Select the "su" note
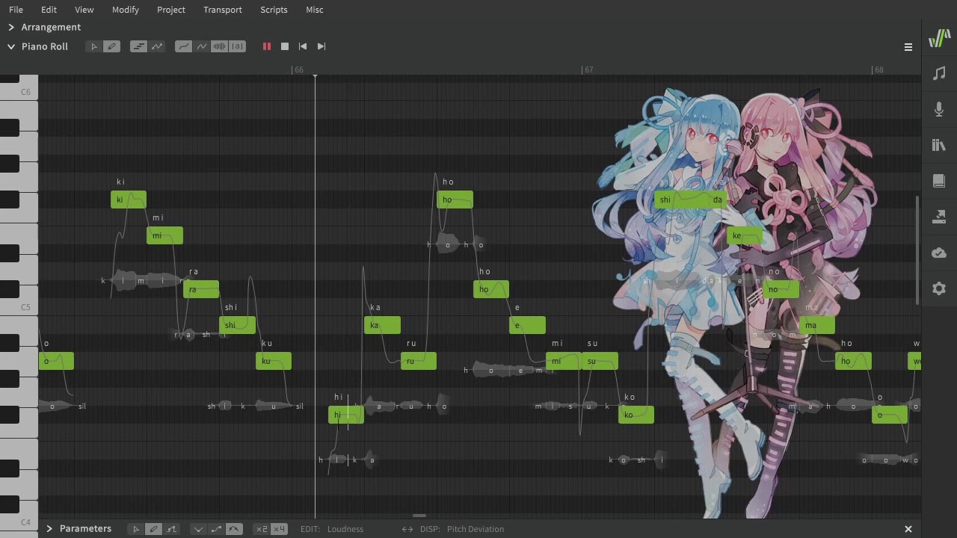957x538 pixels. [600, 361]
